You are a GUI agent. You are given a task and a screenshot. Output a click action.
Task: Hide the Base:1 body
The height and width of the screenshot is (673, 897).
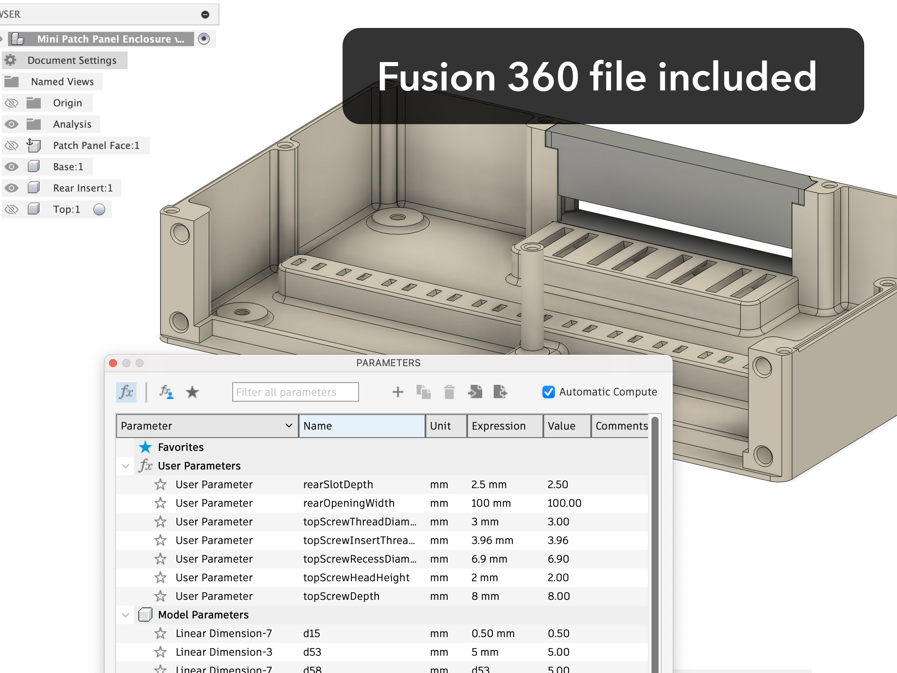pyautogui.click(x=12, y=167)
